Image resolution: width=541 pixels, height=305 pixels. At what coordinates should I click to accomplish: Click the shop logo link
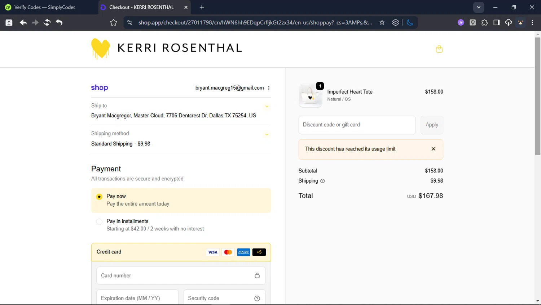click(100, 88)
